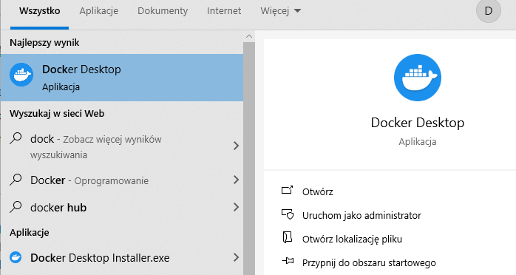Choose Otwórz lokalizację pliku
The height and width of the screenshot is (275, 516).
point(352,239)
